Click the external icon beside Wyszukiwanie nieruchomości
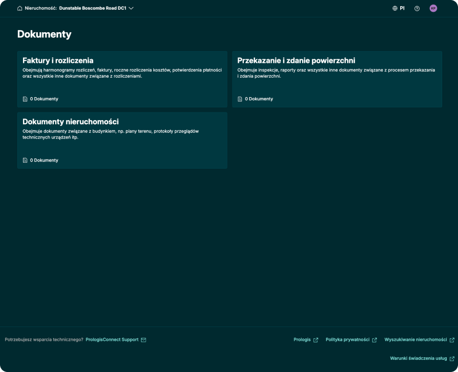Viewport: 458px width, 372px height. click(452, 340)
